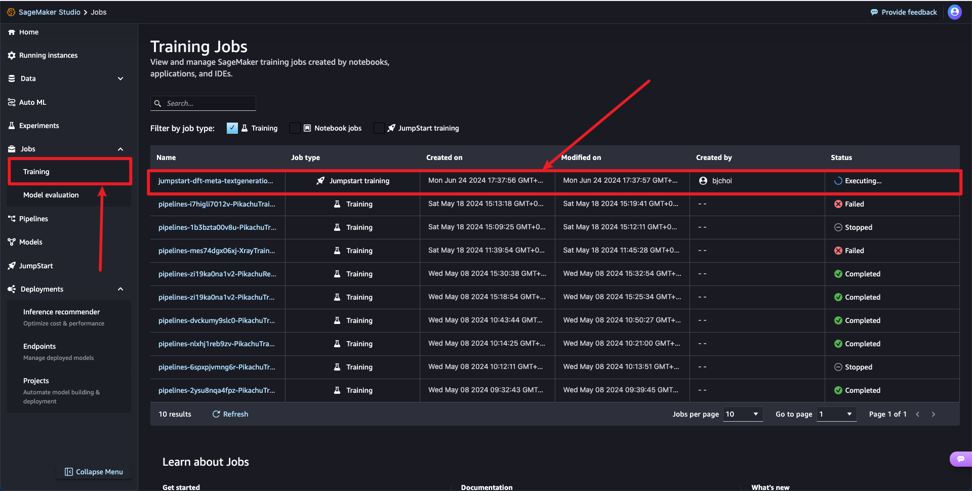This screenshot has height=491, width=972.
Task: Click the Deployments share icon
Action: (12, 289)
